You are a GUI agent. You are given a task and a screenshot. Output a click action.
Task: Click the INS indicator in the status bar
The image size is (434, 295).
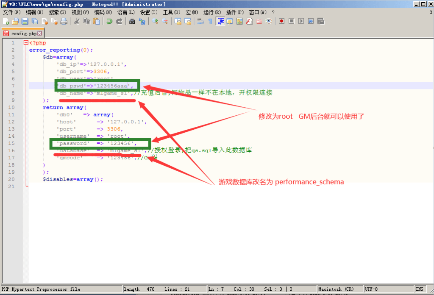(x=419, y=289)
